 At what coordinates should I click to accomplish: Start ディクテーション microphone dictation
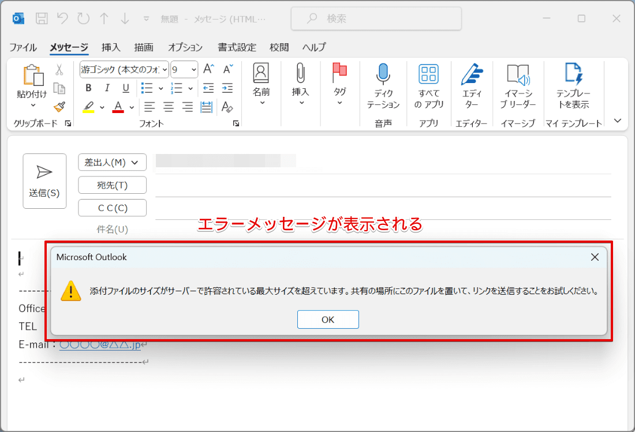pos(383,87)
